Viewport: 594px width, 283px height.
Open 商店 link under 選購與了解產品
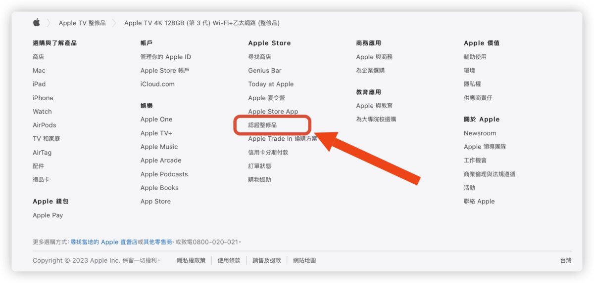click(x=39, y=57)
